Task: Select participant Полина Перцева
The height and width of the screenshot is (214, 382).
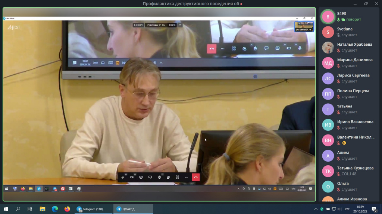Action: 349,94
